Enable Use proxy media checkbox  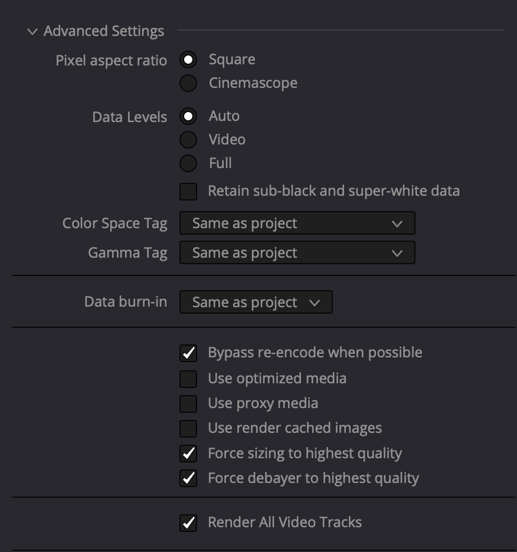[188, 403]
